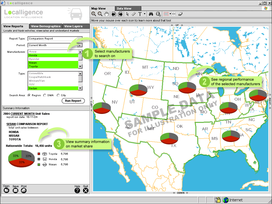Select the red rectangle selection tool

(x=166, y=14)
